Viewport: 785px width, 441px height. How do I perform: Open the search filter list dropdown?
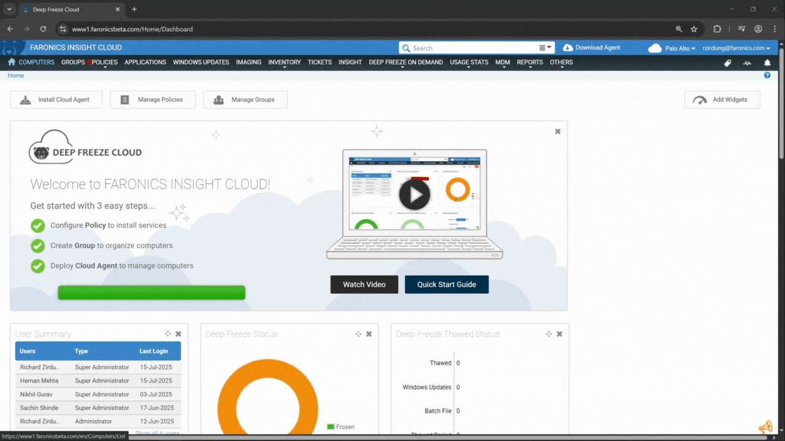546,48
